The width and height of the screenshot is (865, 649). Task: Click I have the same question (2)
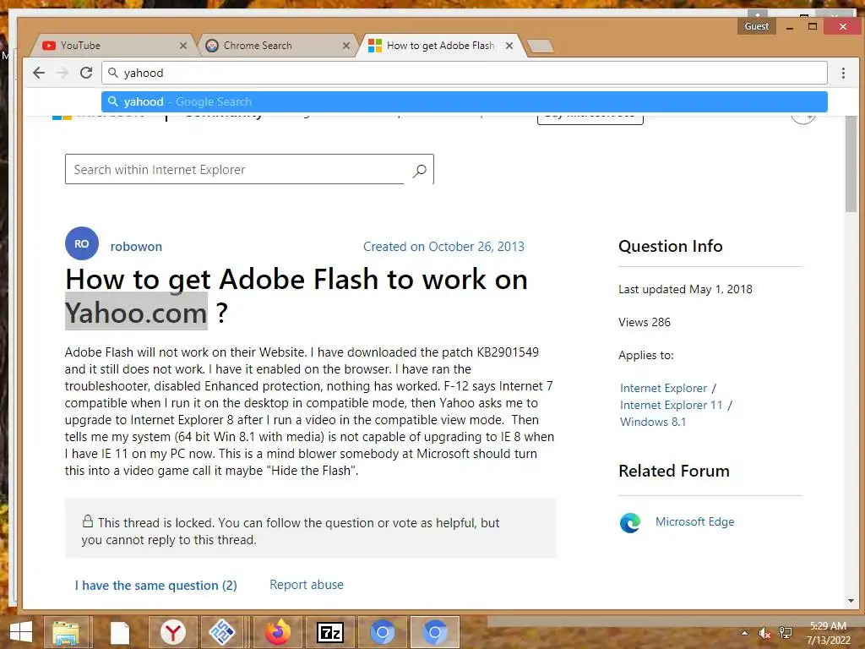click(156, 586)
